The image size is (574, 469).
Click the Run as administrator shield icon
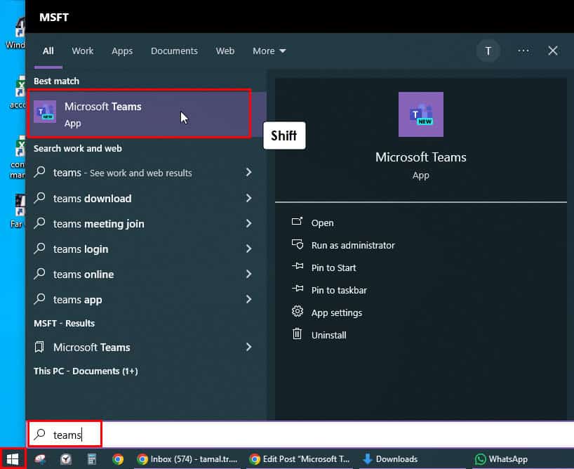pyautogui.click(x=298, y=244)
